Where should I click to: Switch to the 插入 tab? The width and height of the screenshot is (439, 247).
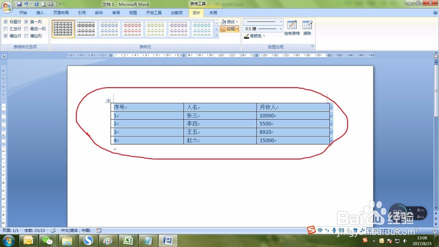pyautogui.click(x=40, y=13)
